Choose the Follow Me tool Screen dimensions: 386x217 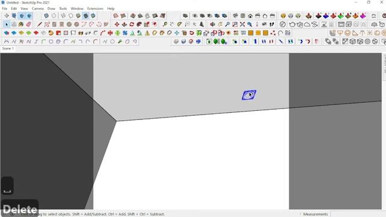click(x=139, y=24)
